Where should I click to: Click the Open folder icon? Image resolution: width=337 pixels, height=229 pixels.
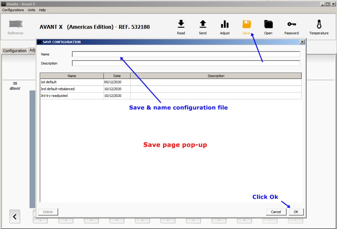268,24
